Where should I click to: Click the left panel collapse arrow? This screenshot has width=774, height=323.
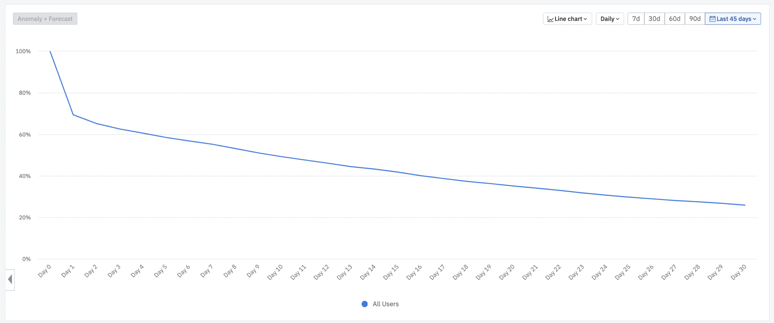9,279
